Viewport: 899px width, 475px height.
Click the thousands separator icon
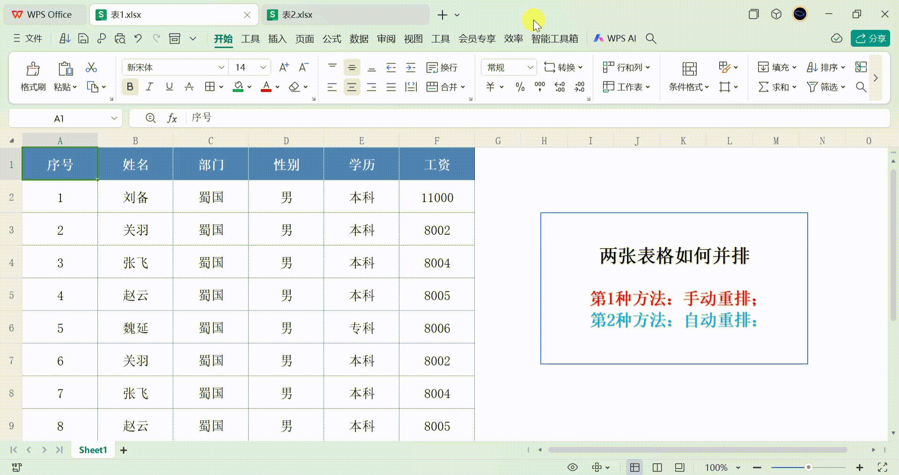539,86
